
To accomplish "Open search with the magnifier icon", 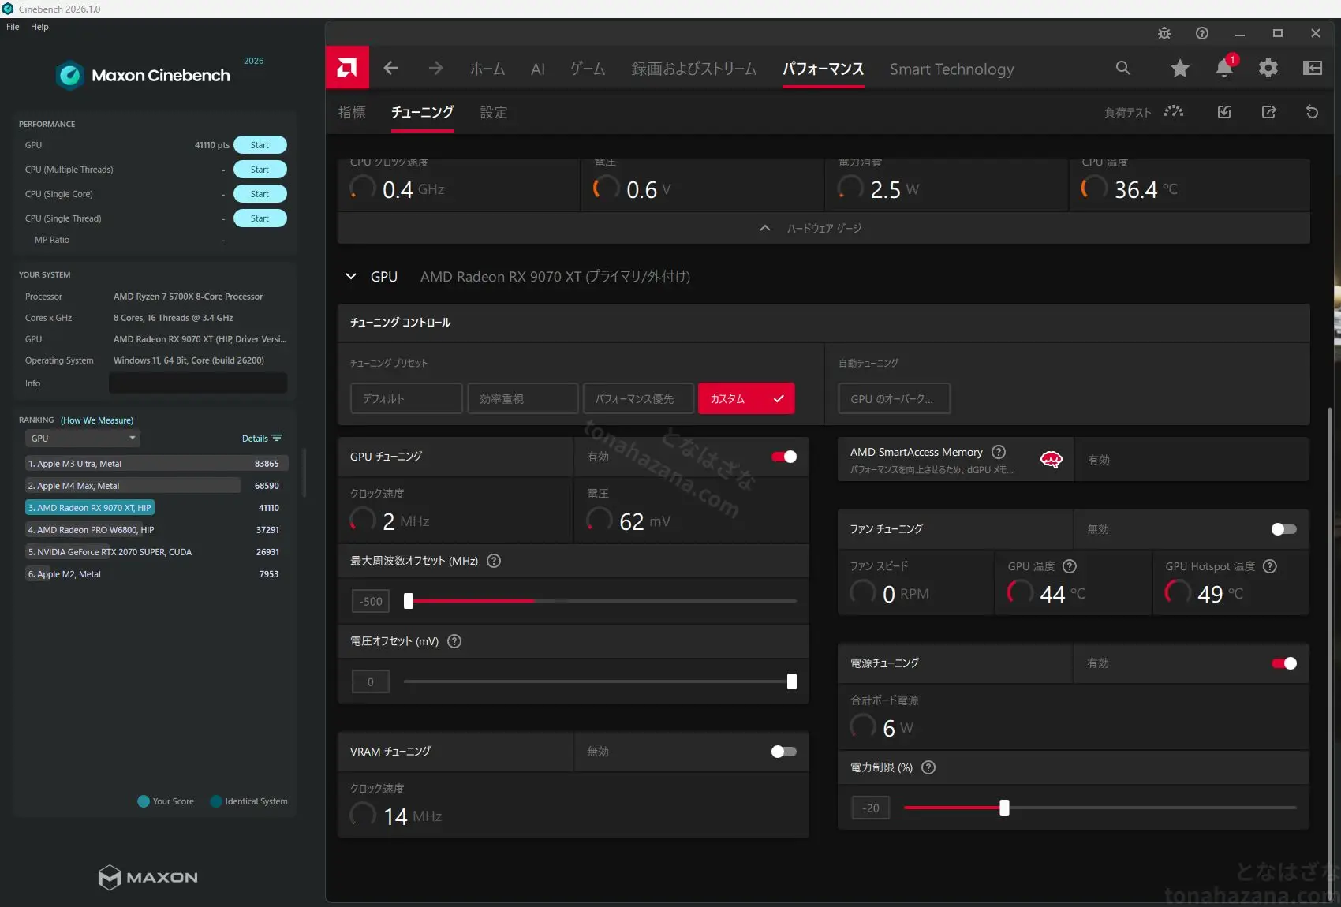I will [x=1122, y=68].
